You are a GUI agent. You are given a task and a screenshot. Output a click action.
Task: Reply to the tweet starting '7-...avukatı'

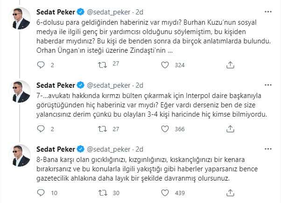click(x=41, y=129)
